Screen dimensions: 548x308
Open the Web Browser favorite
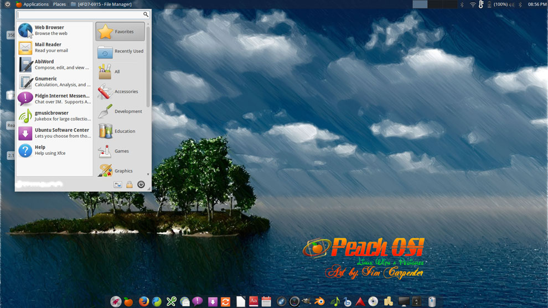pyautogui.click(x=54, y=30)
